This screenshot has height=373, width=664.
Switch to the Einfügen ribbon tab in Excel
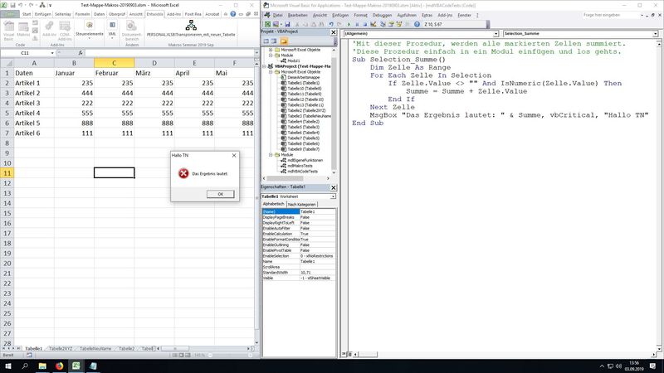tap(43, 14)
